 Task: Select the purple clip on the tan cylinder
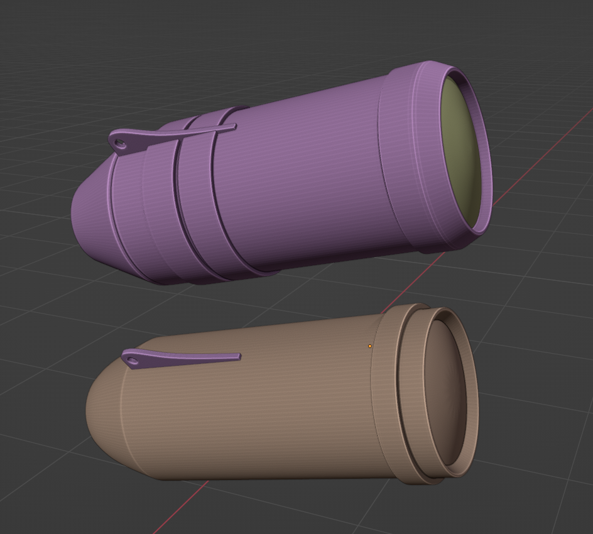pyautogui.click(x=181, y=359)
